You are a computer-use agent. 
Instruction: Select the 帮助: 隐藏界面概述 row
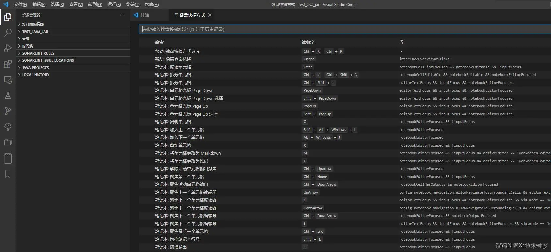345,59
